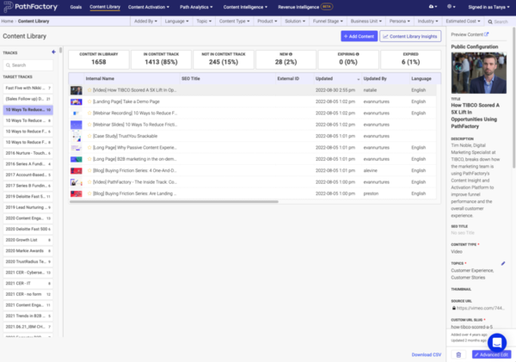Go to Goals tab
The height and width of the screenshot is (362, 516).
click(76, 7)
